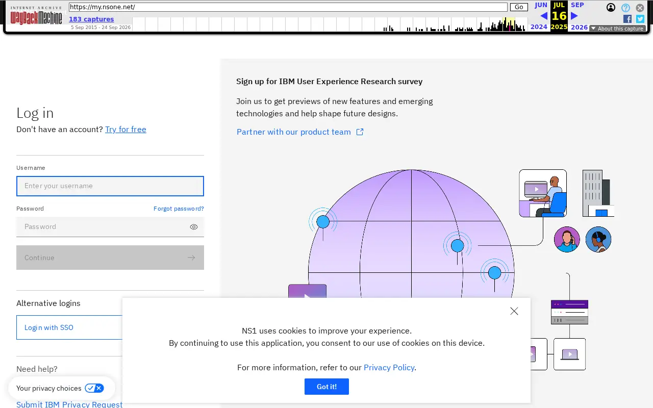Click Login with SSO button
Screen dimensions: 653x408
(69, 327)
